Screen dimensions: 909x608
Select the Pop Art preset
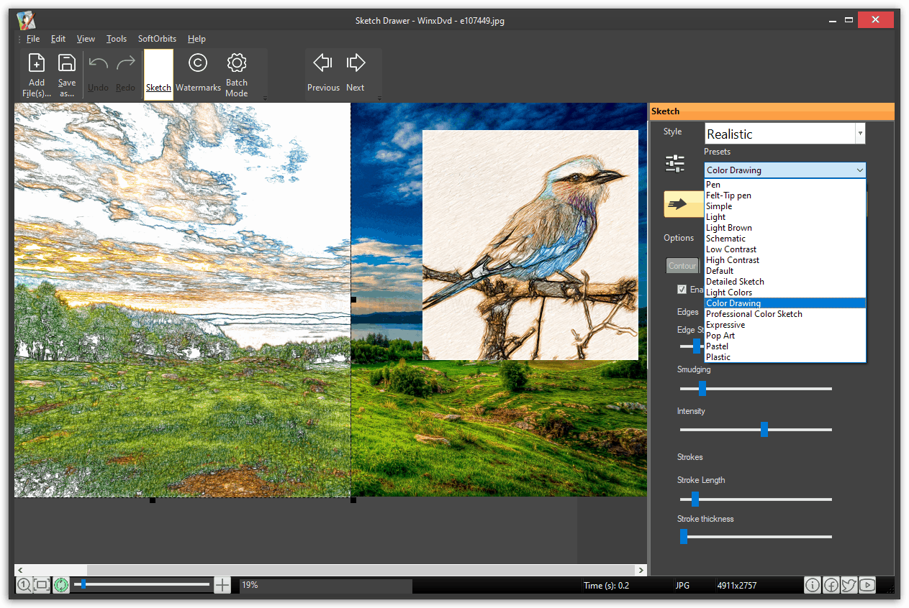click(x=720, y=336)
